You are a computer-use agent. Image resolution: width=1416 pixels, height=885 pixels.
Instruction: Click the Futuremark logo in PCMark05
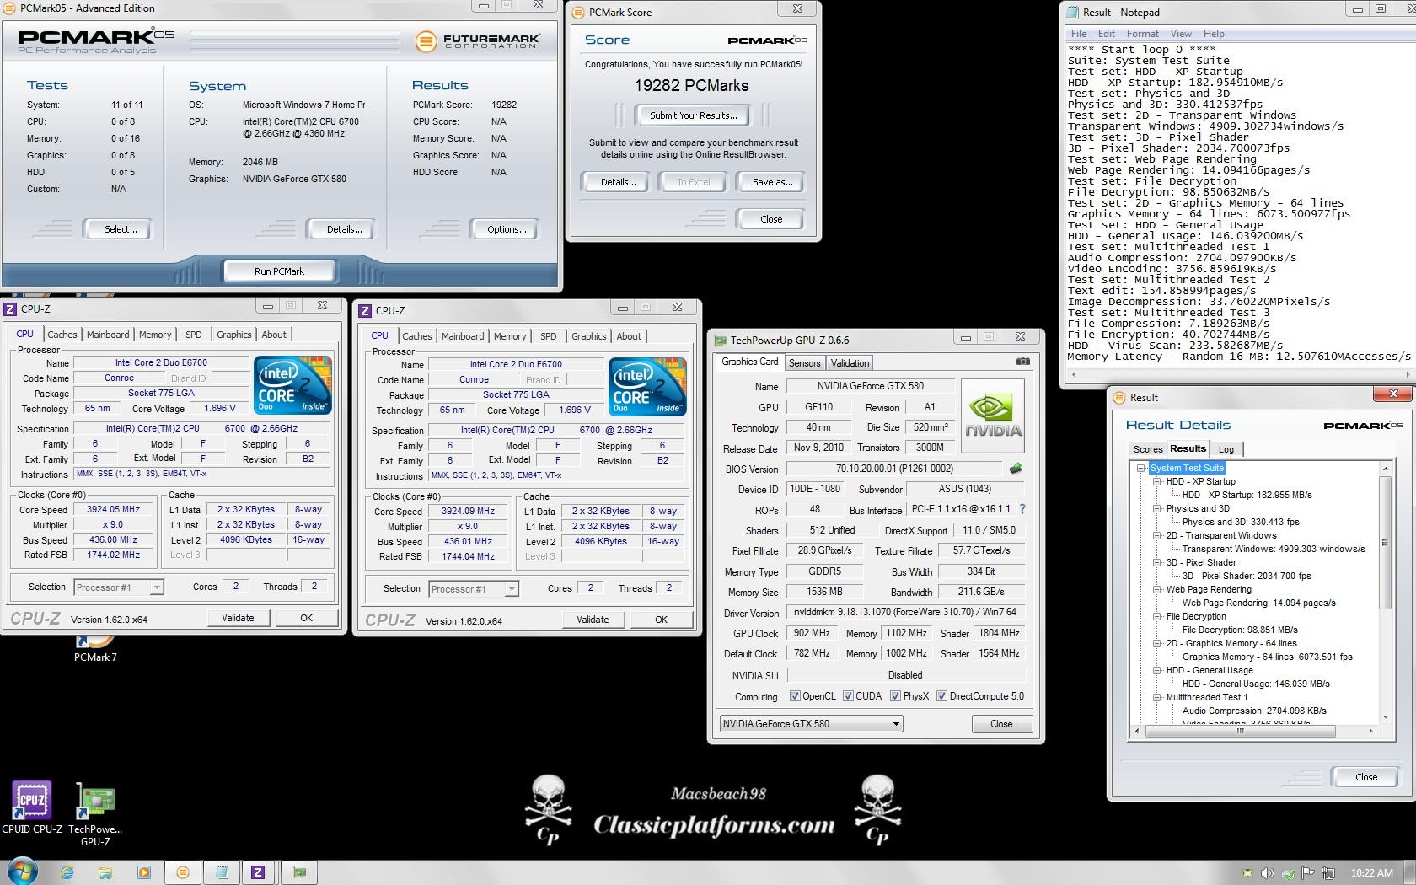(478, 40)
